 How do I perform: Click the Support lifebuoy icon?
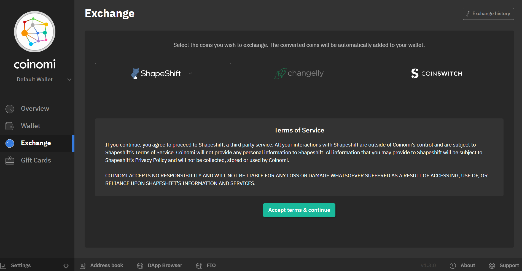pos(492,265)
